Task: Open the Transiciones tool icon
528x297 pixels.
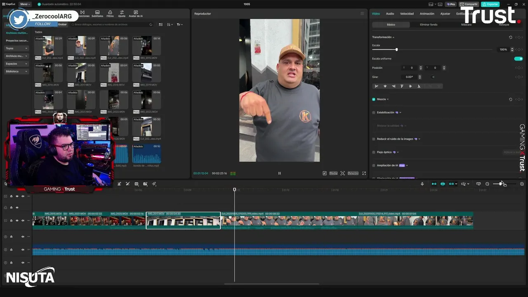Action: coord(82,14)
